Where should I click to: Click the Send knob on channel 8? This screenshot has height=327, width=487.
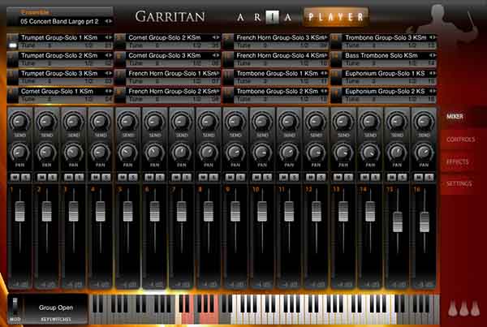click(208, 121)
